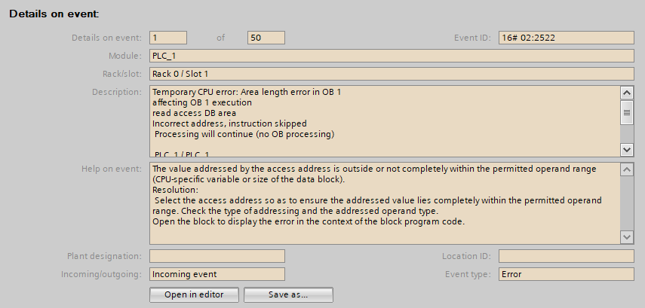Image resolution: width=645 pixels, height=308 pixels.
Task: Click the Event ID field
Action: [x=566, y=38]
